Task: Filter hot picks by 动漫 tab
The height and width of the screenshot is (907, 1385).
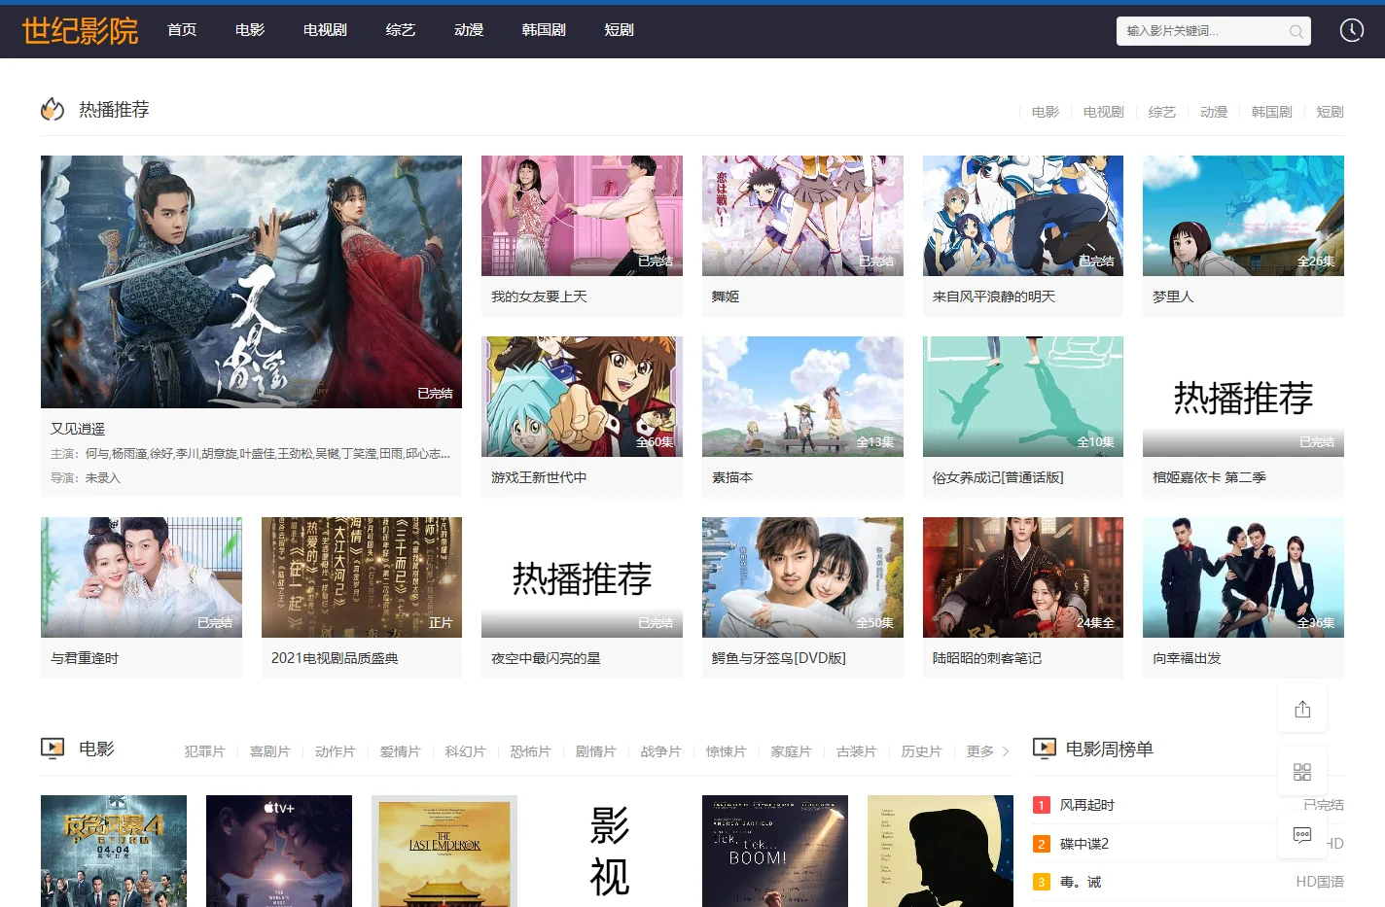Action: [1214, 112]
